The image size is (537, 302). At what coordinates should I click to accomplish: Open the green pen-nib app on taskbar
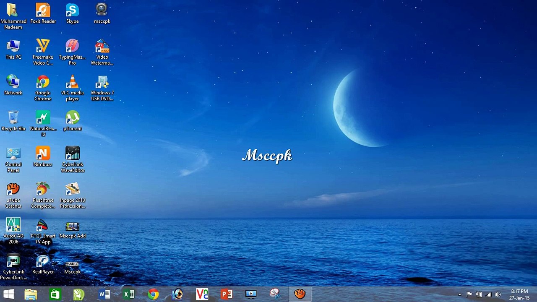[79, 294]
